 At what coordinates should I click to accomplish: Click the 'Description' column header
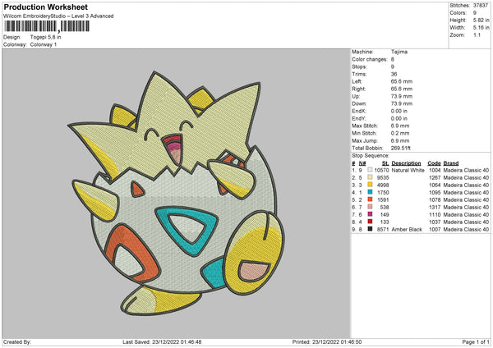click(406, 163)
